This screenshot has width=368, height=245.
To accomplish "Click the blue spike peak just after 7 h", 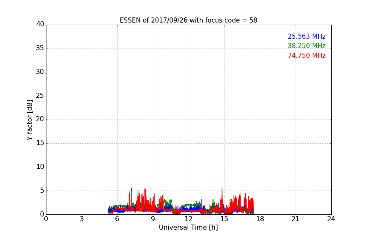I will click(x=132, y=188).
